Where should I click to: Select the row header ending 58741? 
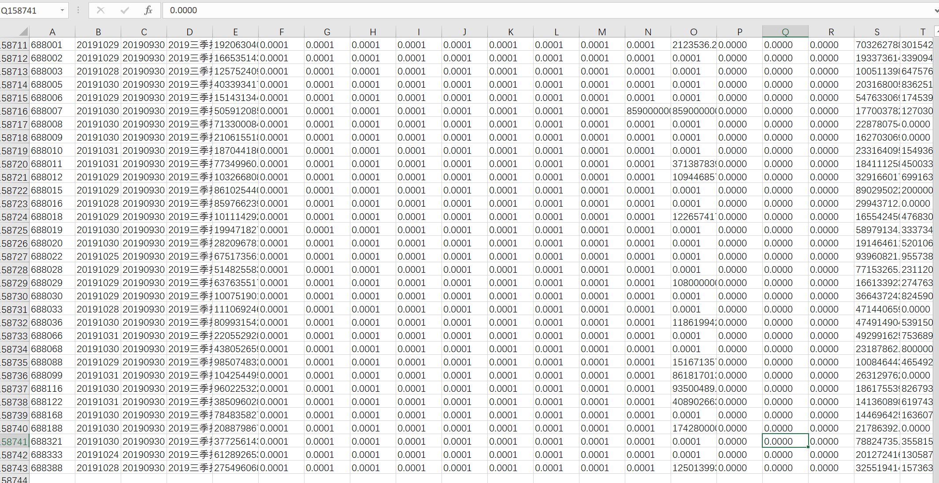(x=14, y=442)
